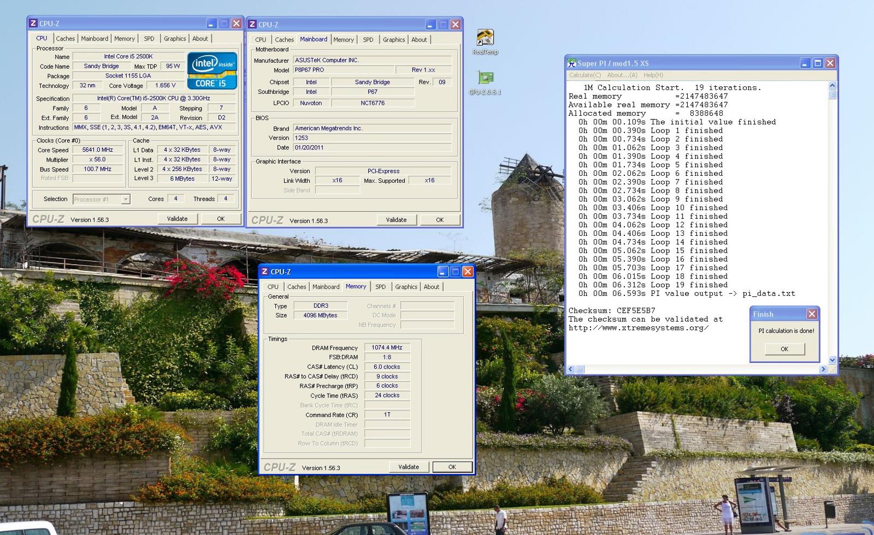This screenshot has width=874, height=535.
Task: Close the CPU-Z Memory window
Action: [468, 272]
